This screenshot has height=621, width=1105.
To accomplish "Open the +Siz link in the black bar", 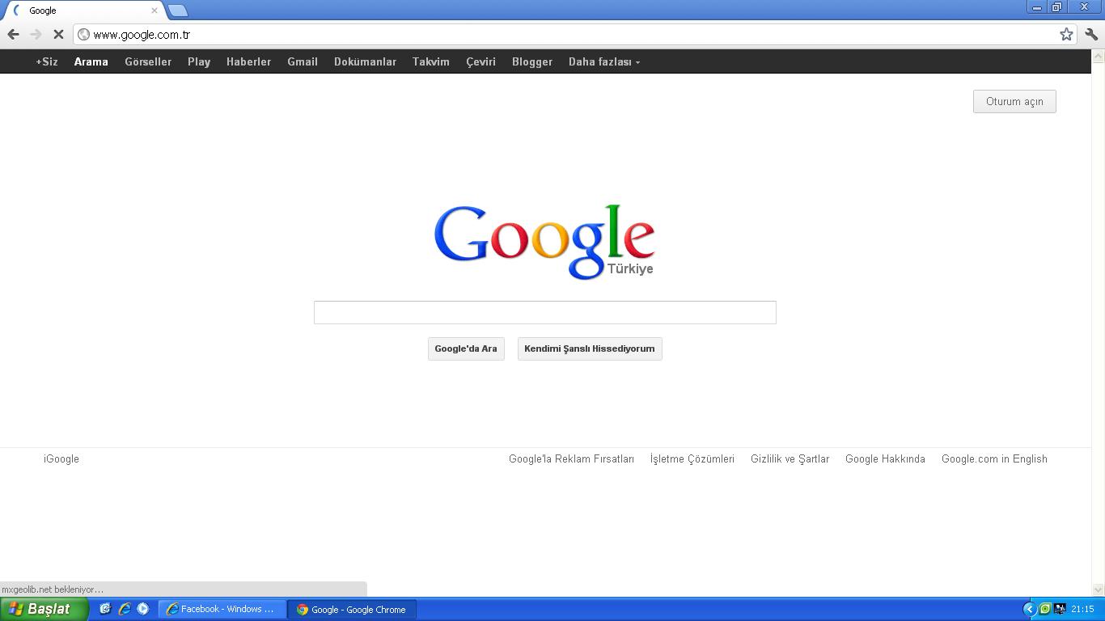I will (x=47, y=61).
